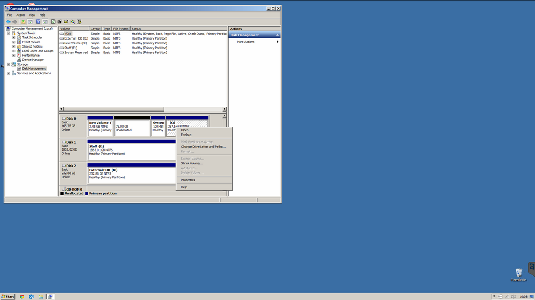Select External HDD (B:) partition on Disk 2
535x300 pixels.
pyautogui.click(x=132, y=173)
